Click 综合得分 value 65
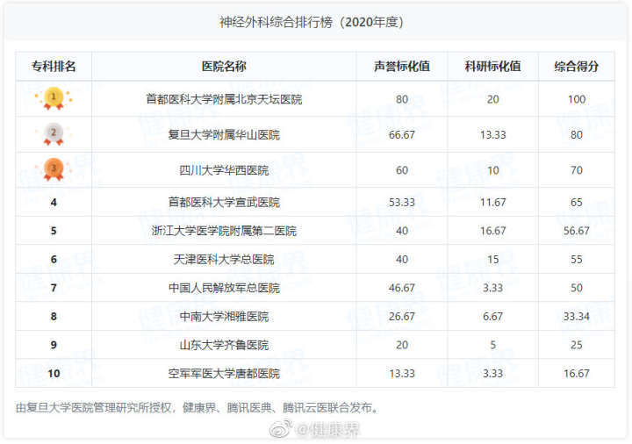Image resolution: width=632 pixels, height=444 pixels. [577, 203]
